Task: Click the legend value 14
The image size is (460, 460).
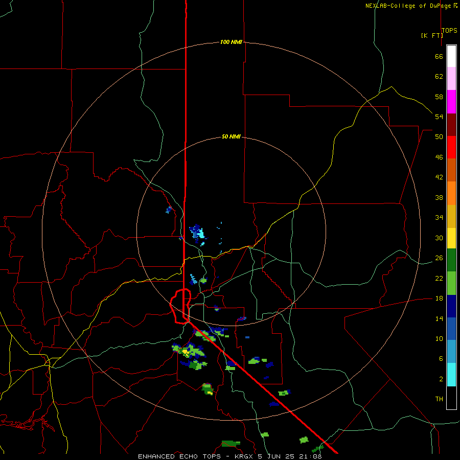Action: 439,318
